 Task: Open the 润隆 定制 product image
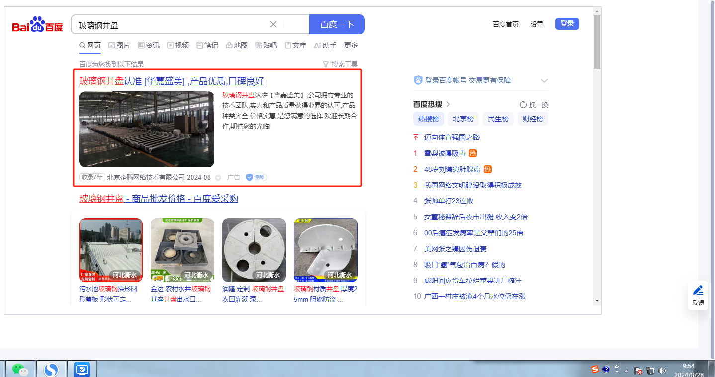(x=254, y=250)
